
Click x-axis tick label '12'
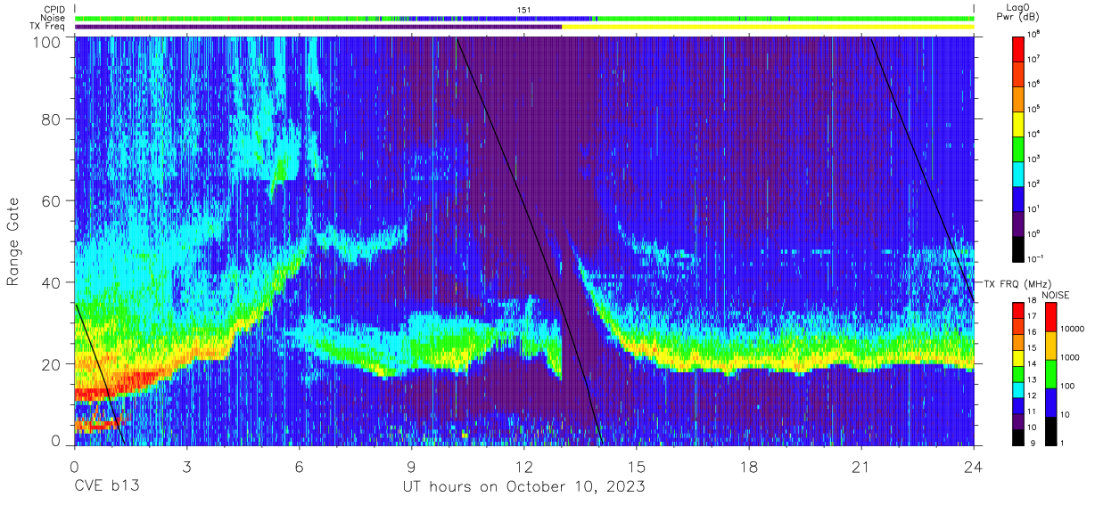coord(524,466)
